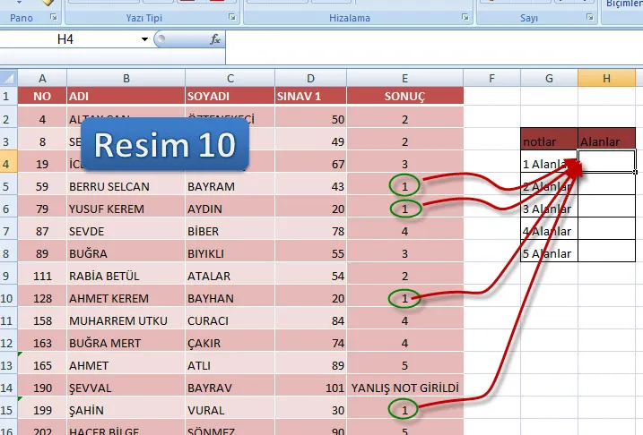The height and width of the screenshot is (435, 643).
Task: Select column E header
Action: click(404, 78)
